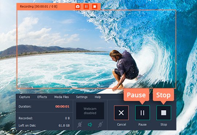Image resolution: width=197 pixels, height=135 pixels.
Task: Take a screenshot with the camera icon
Action: 78,7
